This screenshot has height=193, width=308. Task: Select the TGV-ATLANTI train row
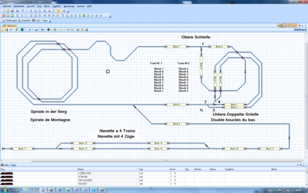pyautogui.click(x=153, y=180)
